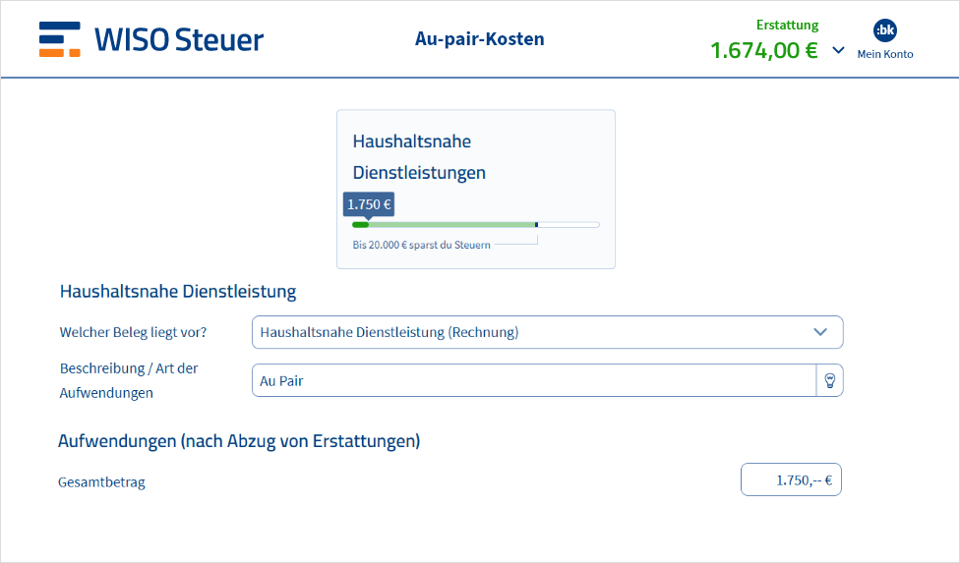The width and height of the screenshot is (960, 563).
Task: Click the green 'Erstattung' label
Action: point(787,26)
